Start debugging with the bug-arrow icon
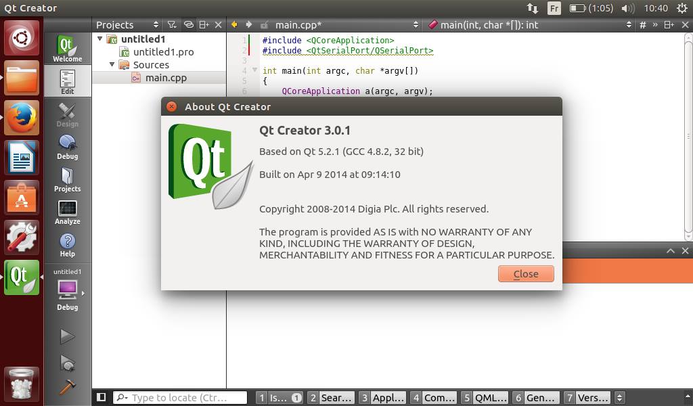Screen dimensions: 693x406 [67, 363]
